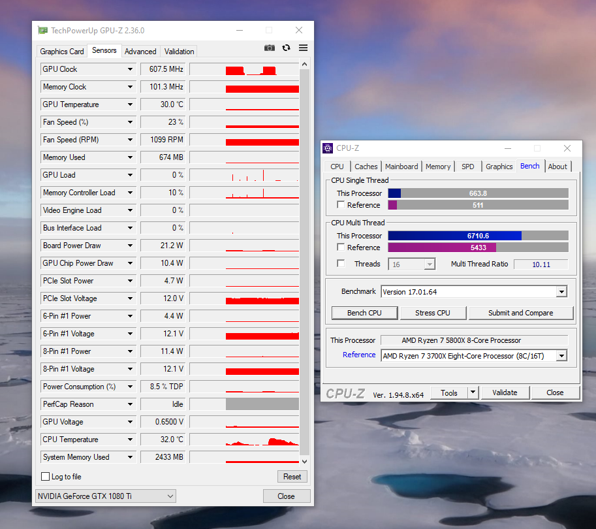Click the Stress CPU button
Screen dimensions: 596x529
(433, 313)
